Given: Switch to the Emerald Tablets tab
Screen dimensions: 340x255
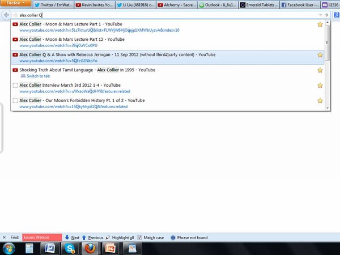Looking at the screenshot, I should click(260, 5).
